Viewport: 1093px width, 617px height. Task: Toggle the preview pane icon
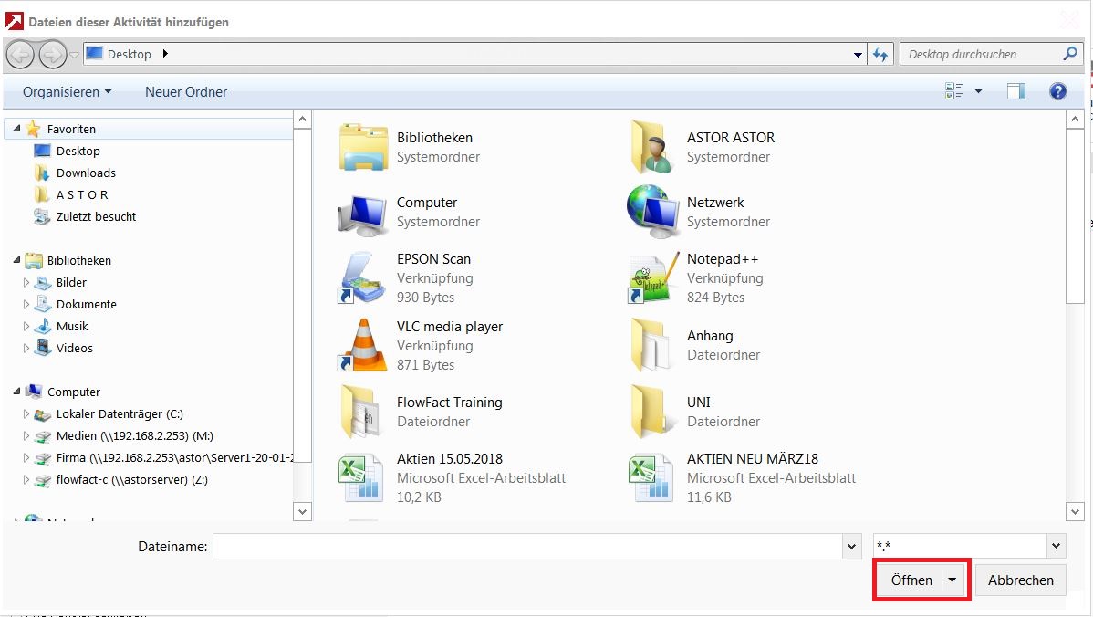point(1016,91)
